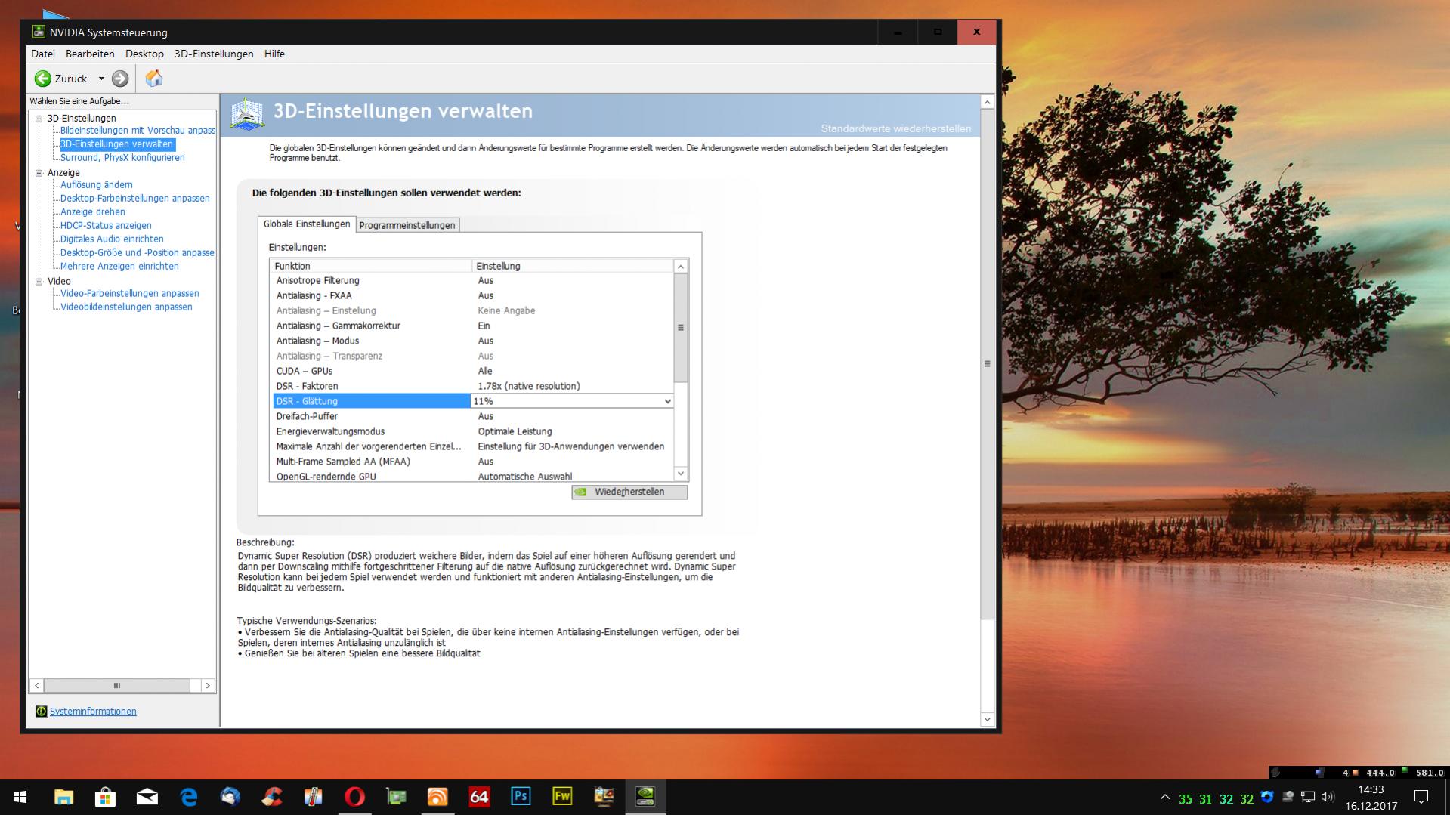Select the Anisotrope Filterung setting row
The image size is (1450, 815).
coord(471,281)
